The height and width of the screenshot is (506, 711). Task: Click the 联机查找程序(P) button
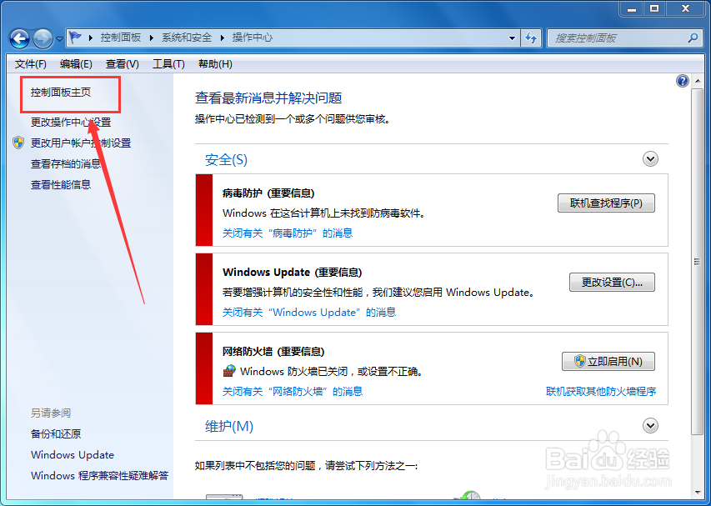tap(606, 203)
